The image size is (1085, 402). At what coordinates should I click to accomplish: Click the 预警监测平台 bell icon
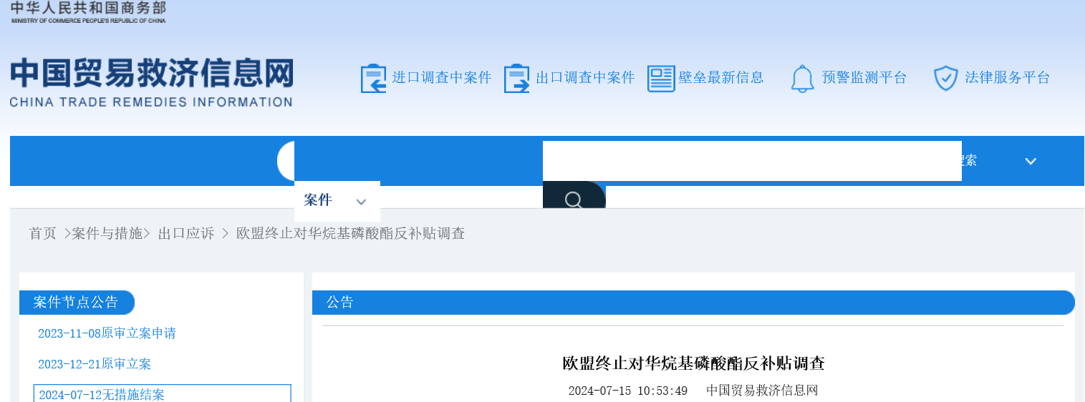pos(802,78)
